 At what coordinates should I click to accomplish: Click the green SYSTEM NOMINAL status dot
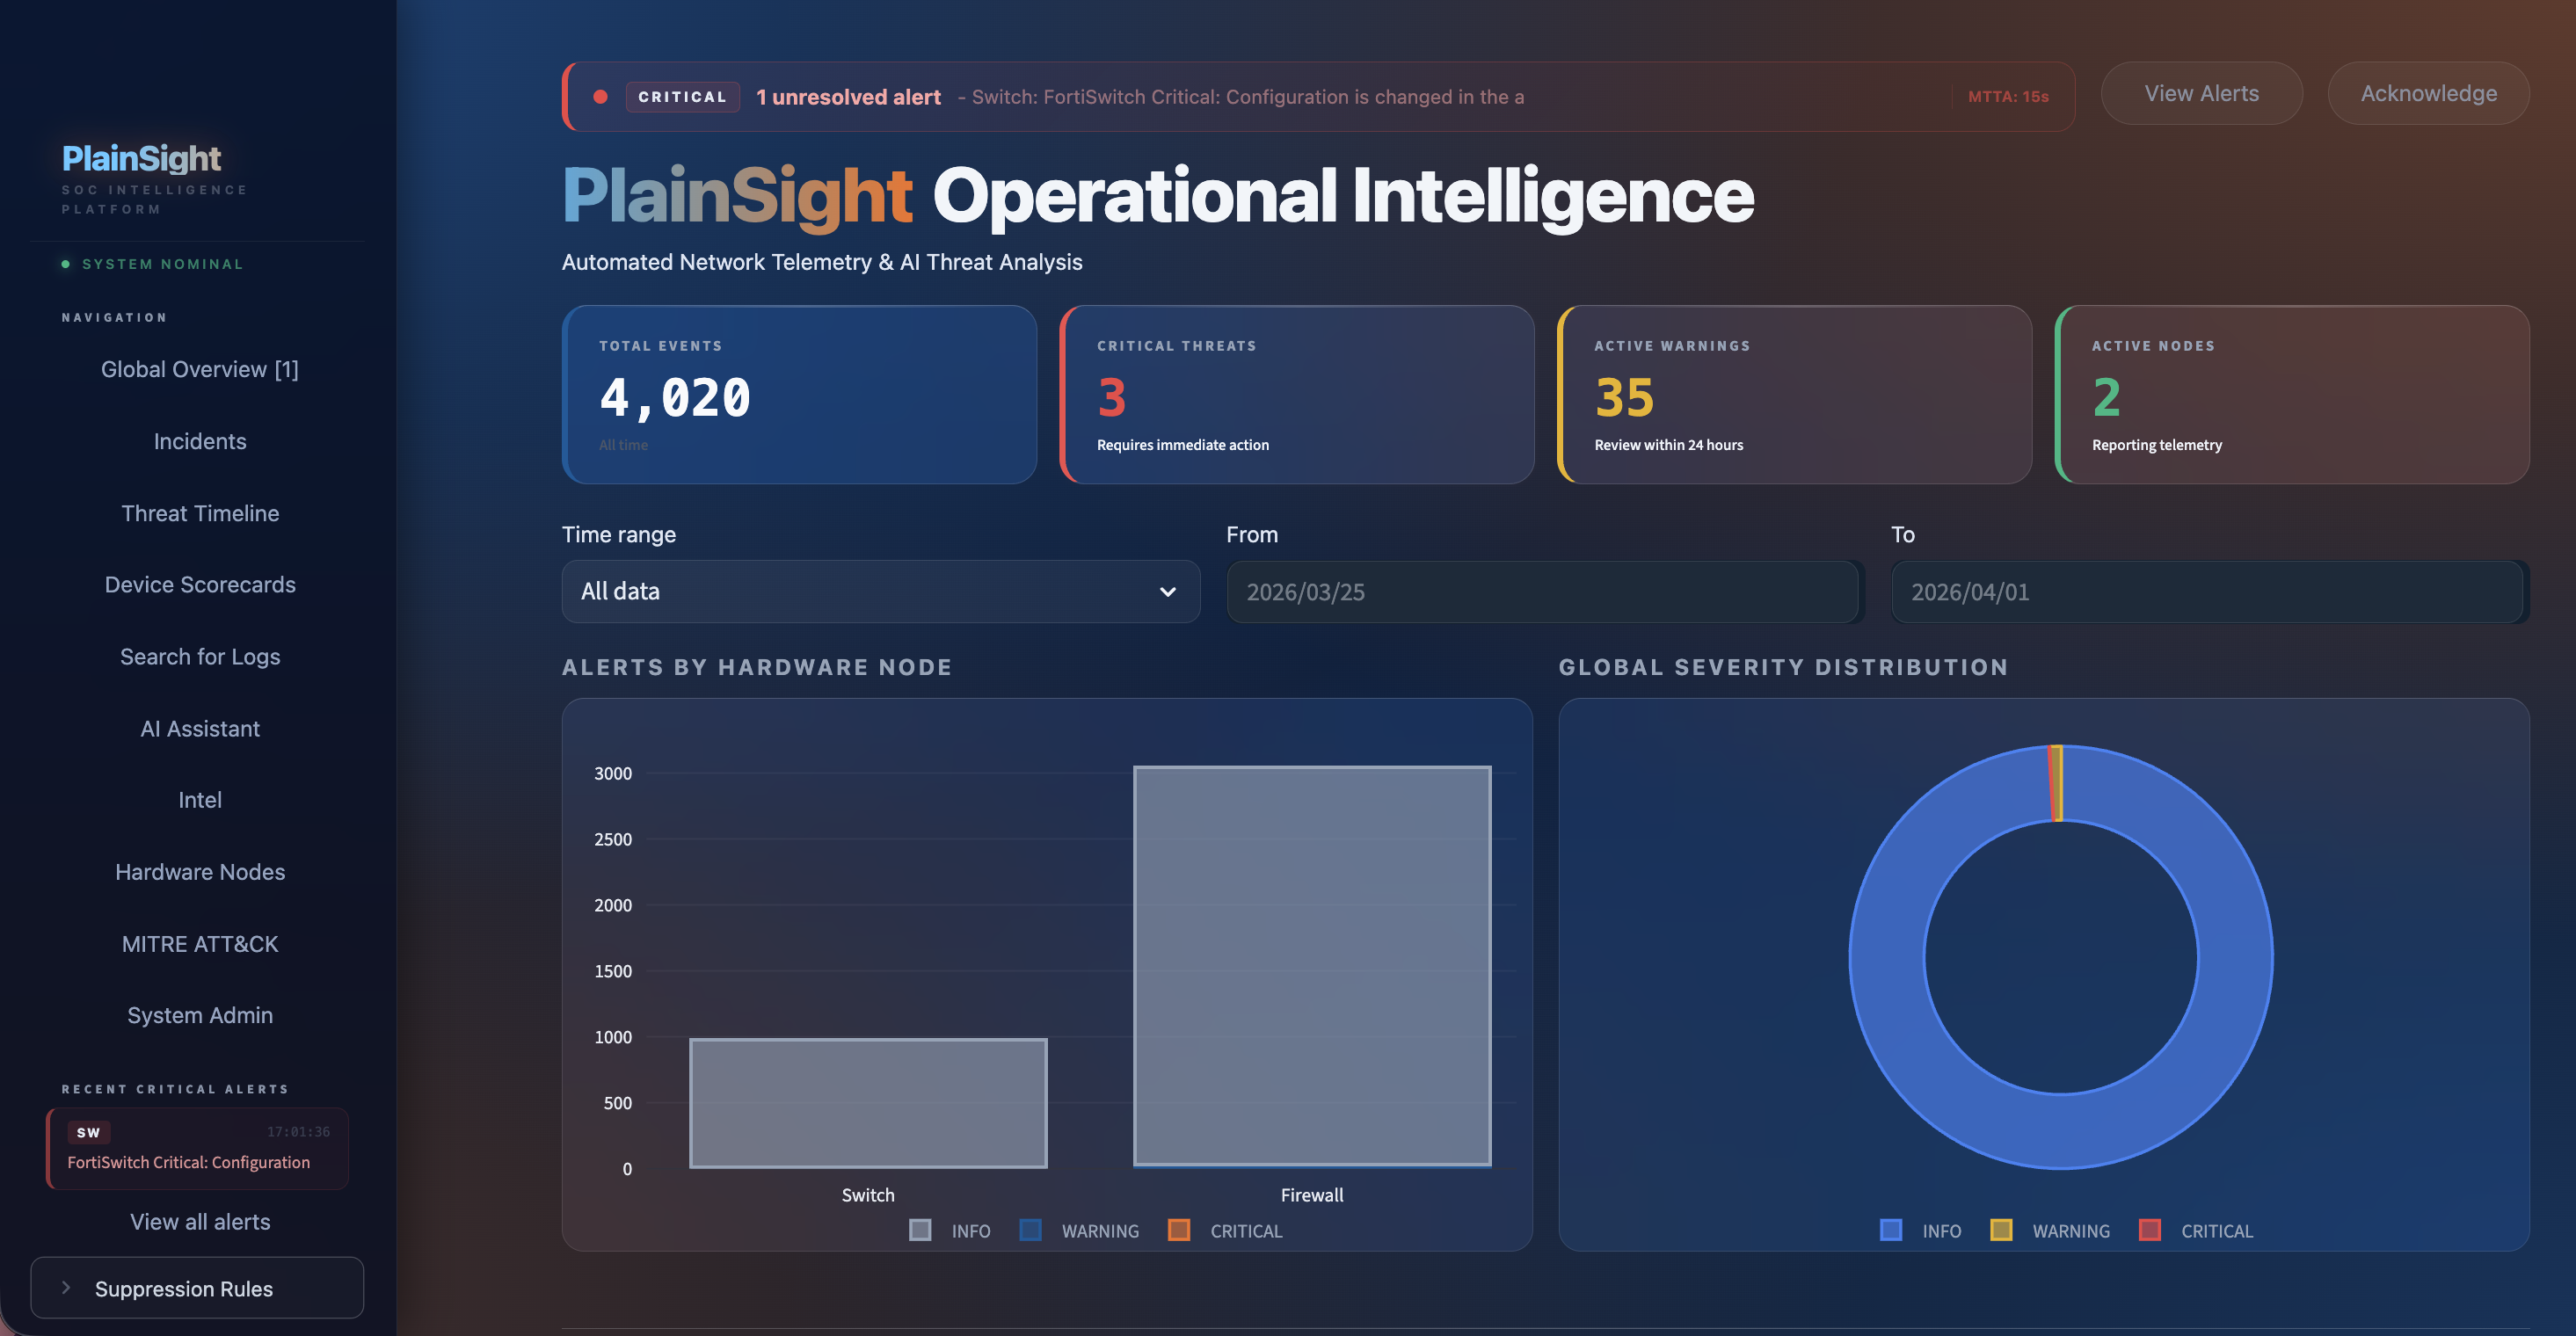click(64, 264)
